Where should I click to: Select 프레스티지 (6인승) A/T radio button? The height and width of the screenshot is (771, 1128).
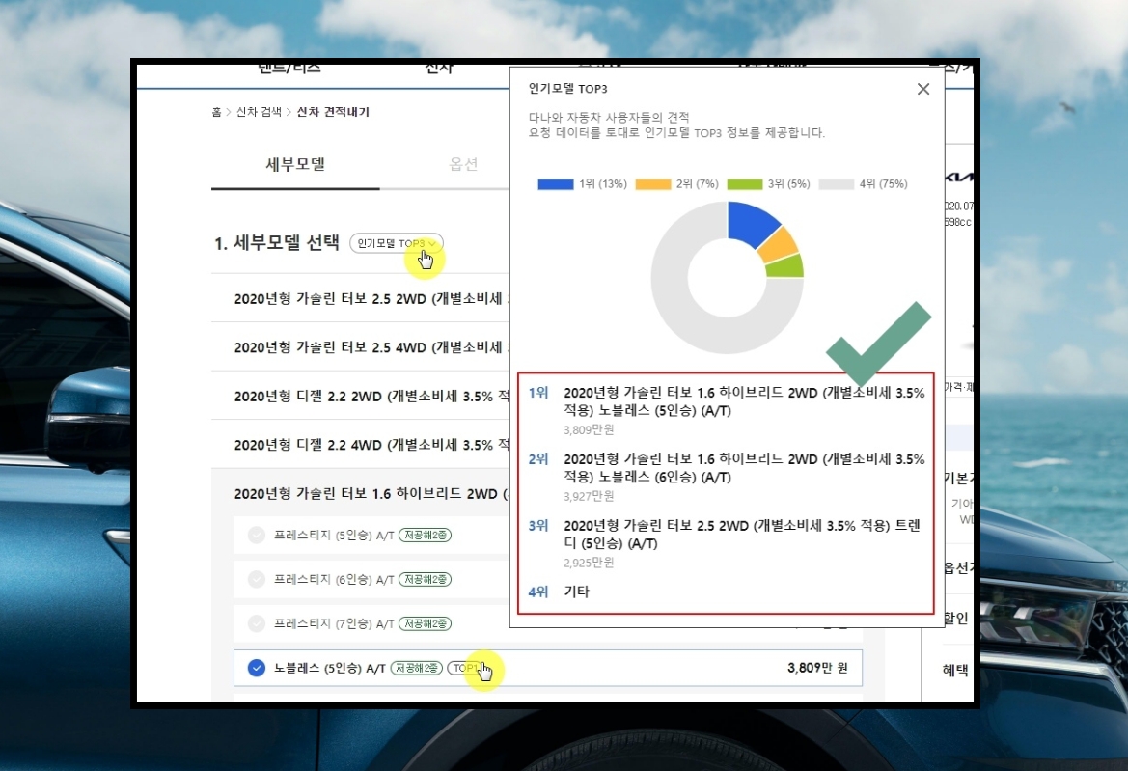click(x=256, y=580)
